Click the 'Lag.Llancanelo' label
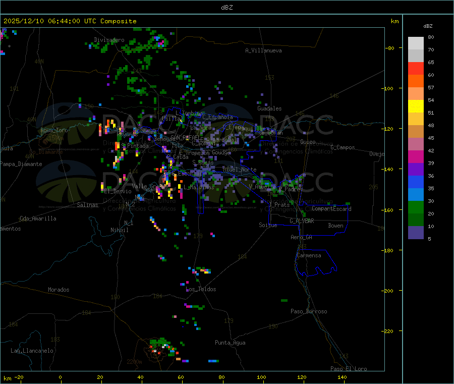This screenshot has width=454, height=384. [32, 351]
